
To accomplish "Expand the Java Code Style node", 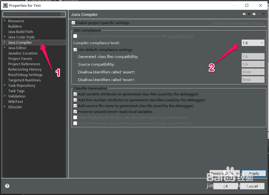I will pos(5,37).
